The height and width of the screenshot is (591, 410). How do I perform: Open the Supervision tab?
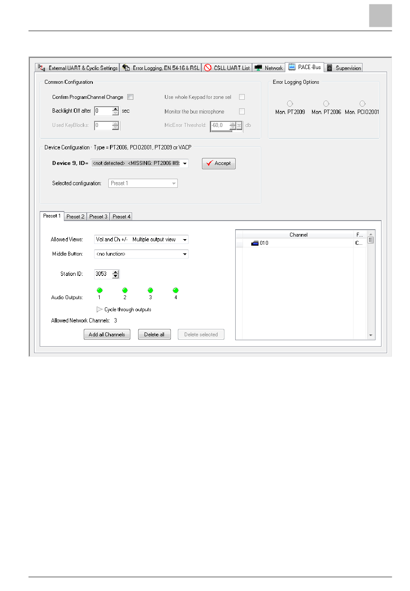coord(344,68)
